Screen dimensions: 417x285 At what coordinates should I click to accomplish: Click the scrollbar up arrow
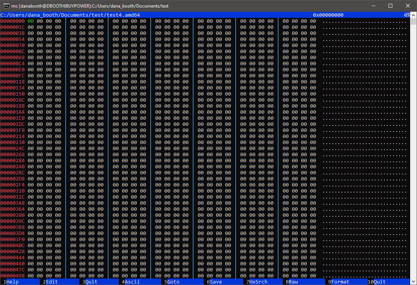[x=414, y=15]
